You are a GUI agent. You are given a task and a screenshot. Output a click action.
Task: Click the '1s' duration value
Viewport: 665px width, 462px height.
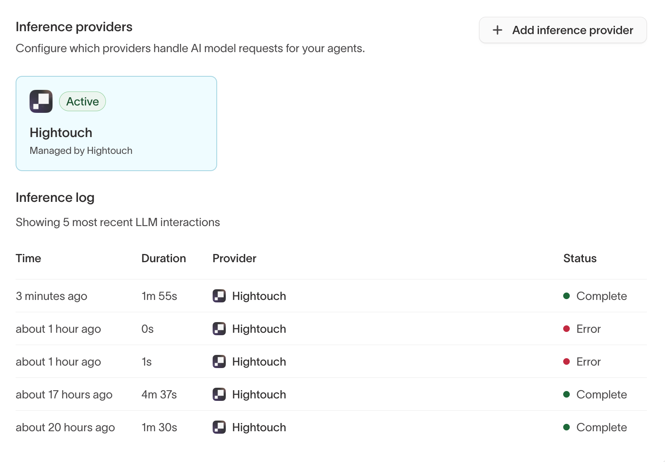pos(147,361)
